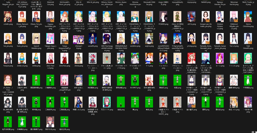Image resolution: width=257 pixels, height=133 pixels.
Task: Select the Sword Maiden.png file
Action: click(x=36, y=38)
